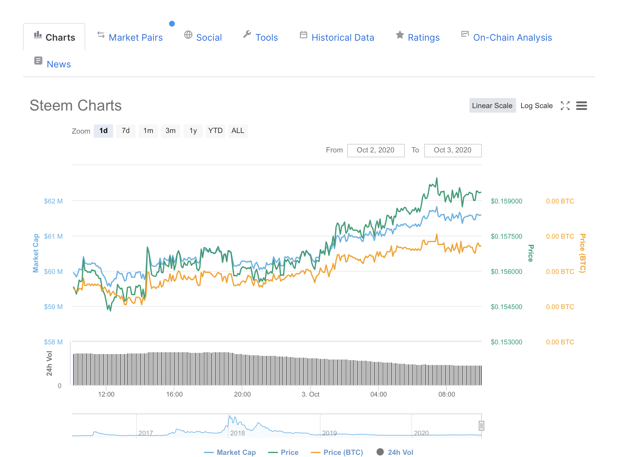Set zoom range to 7d
Screen dimensions: 621x457
(126, 131)
